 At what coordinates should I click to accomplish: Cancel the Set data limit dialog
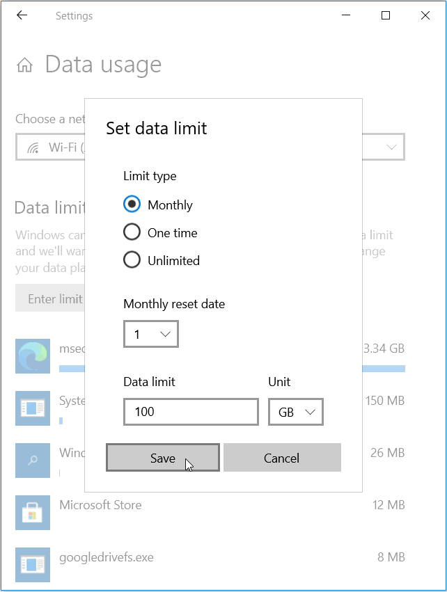coord(282,458)
